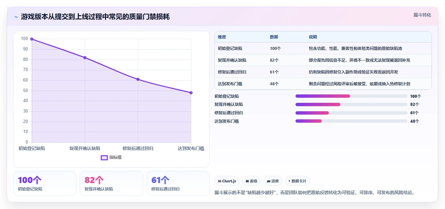Click the 达到发布门槛 progress row label
The image size is (445, 209).
coord(227,121)
